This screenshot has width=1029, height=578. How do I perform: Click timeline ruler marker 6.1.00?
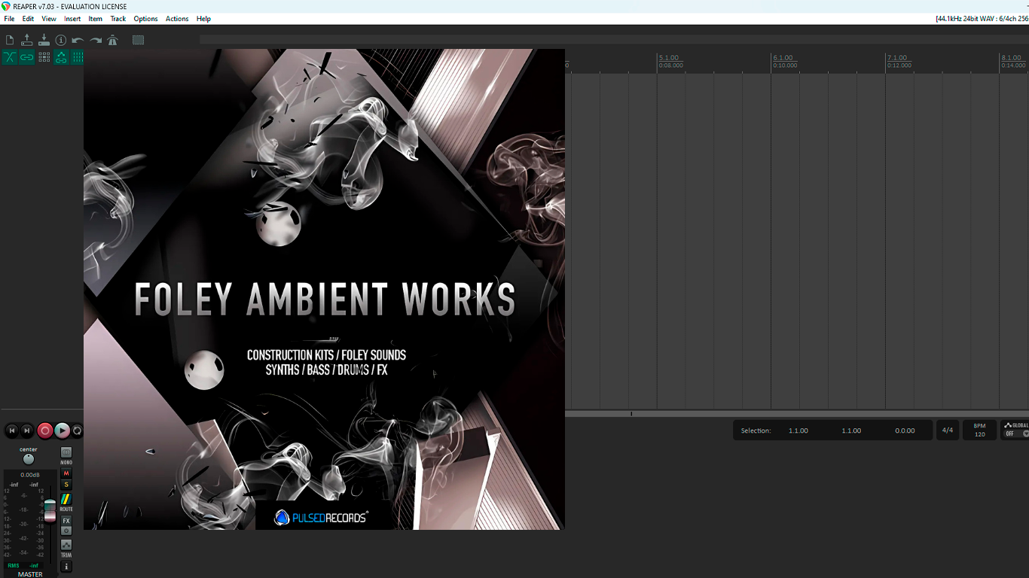point(783,58)
